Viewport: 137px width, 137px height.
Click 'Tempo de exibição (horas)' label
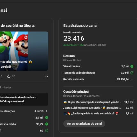[79, 73]
